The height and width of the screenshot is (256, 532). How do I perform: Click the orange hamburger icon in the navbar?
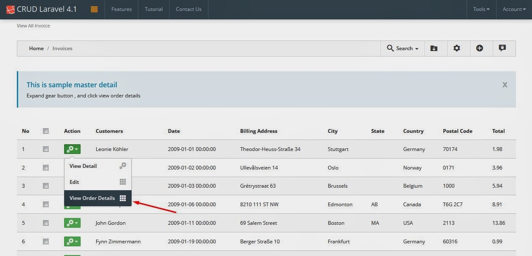point(94,9)
